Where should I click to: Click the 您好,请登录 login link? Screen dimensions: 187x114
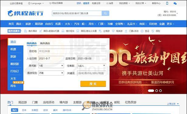83,3
